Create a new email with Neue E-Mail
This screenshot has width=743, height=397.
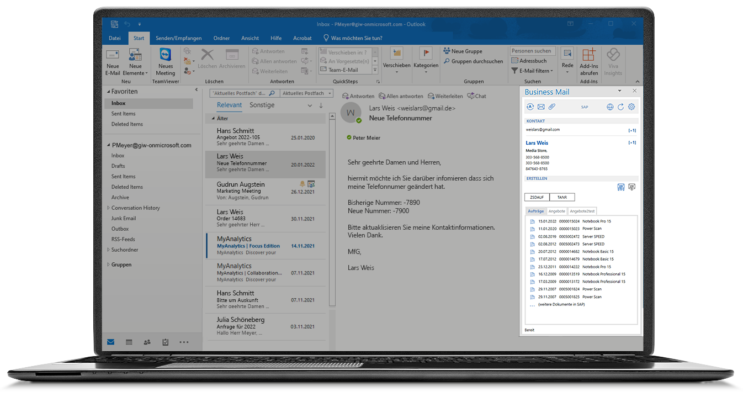tap(113, 62)
